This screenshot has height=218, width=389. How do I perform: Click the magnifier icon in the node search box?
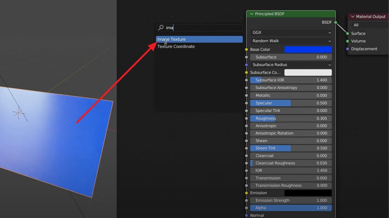click(160, 27)
